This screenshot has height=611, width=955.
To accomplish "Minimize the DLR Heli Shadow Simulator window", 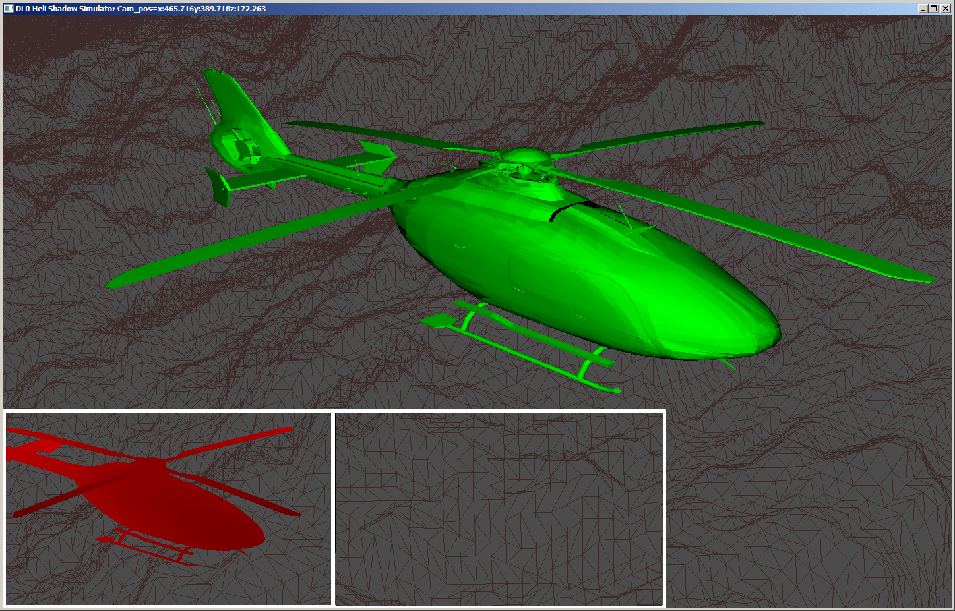I will click(x=923, y=9).
